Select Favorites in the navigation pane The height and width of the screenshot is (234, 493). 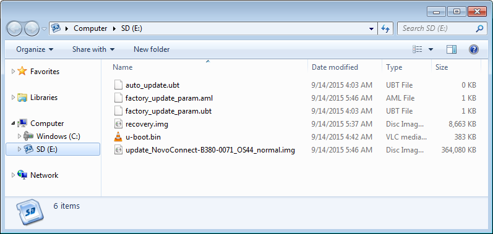pos(45,72)
